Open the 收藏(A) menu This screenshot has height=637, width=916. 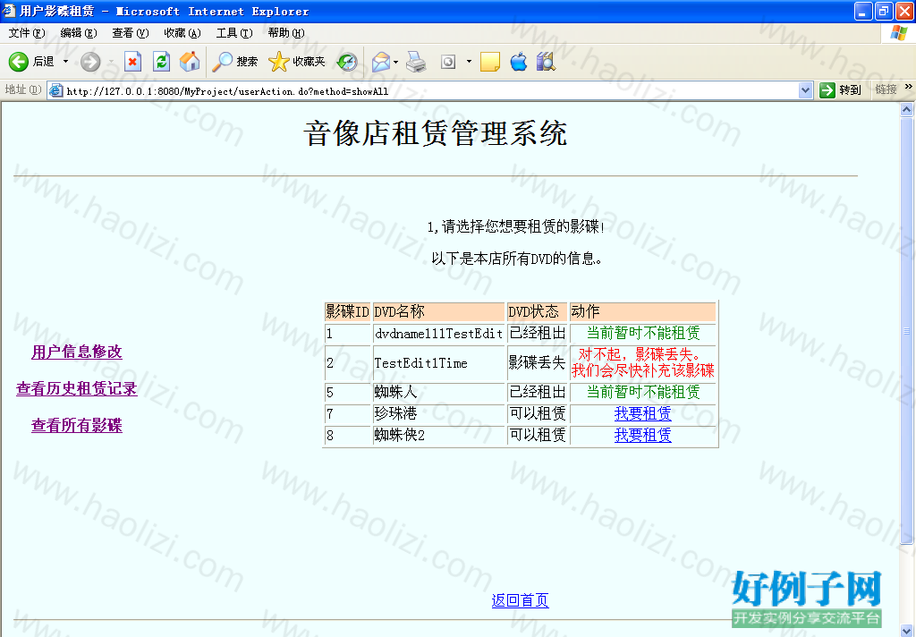point(182,33)
